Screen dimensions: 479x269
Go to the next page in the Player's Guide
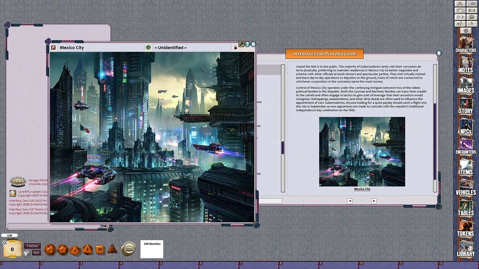click(373, 201)
